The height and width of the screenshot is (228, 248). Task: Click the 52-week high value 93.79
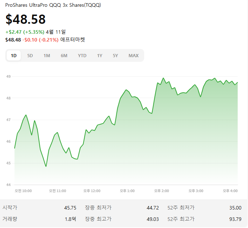[x=235, y=219]
